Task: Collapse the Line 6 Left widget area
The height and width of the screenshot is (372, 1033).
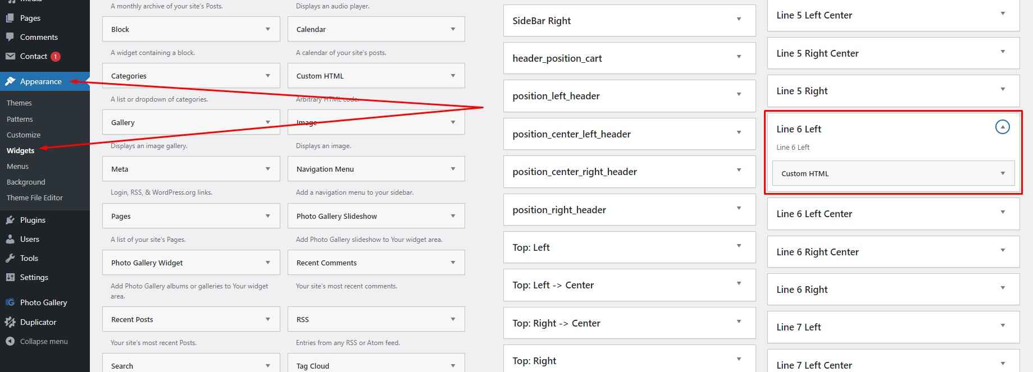Action: point(1002,127)
